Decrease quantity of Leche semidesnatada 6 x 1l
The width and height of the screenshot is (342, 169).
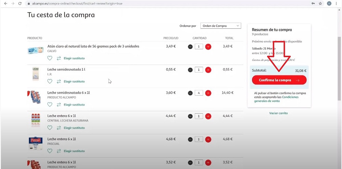click(x=190, y=93)
